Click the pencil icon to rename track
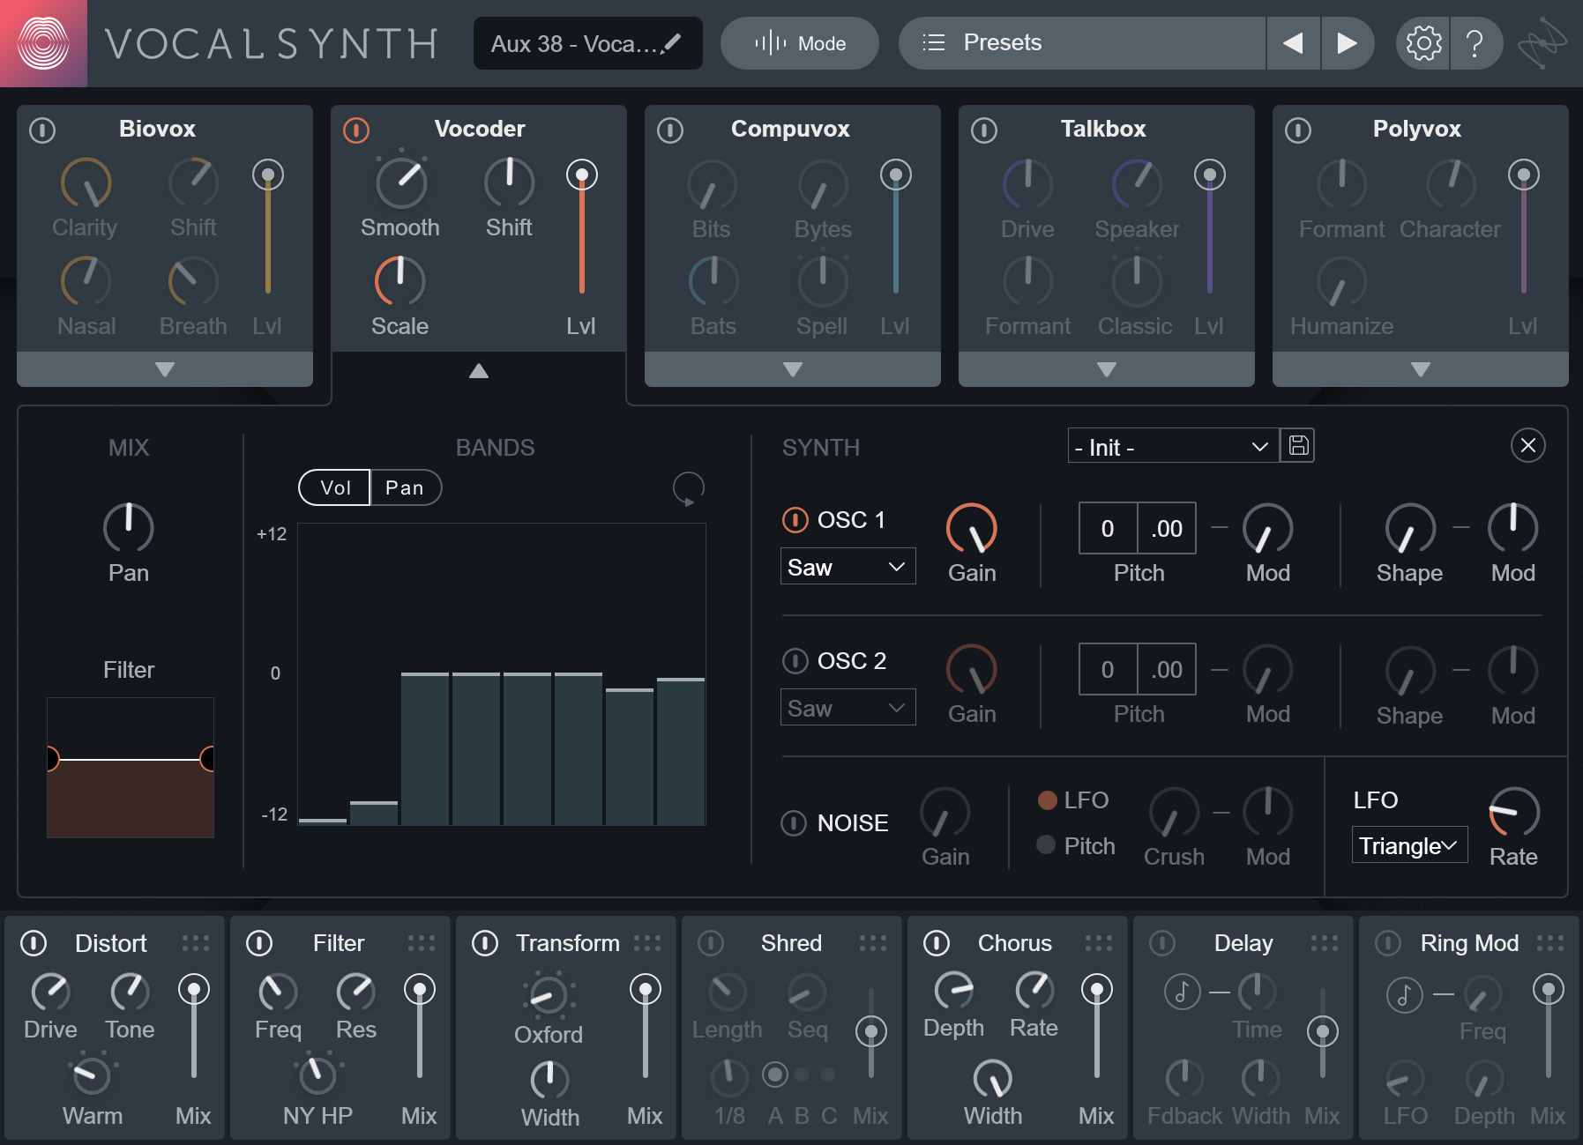The width and height of the screenshot is (1583, 1145). tap(672, 43)
